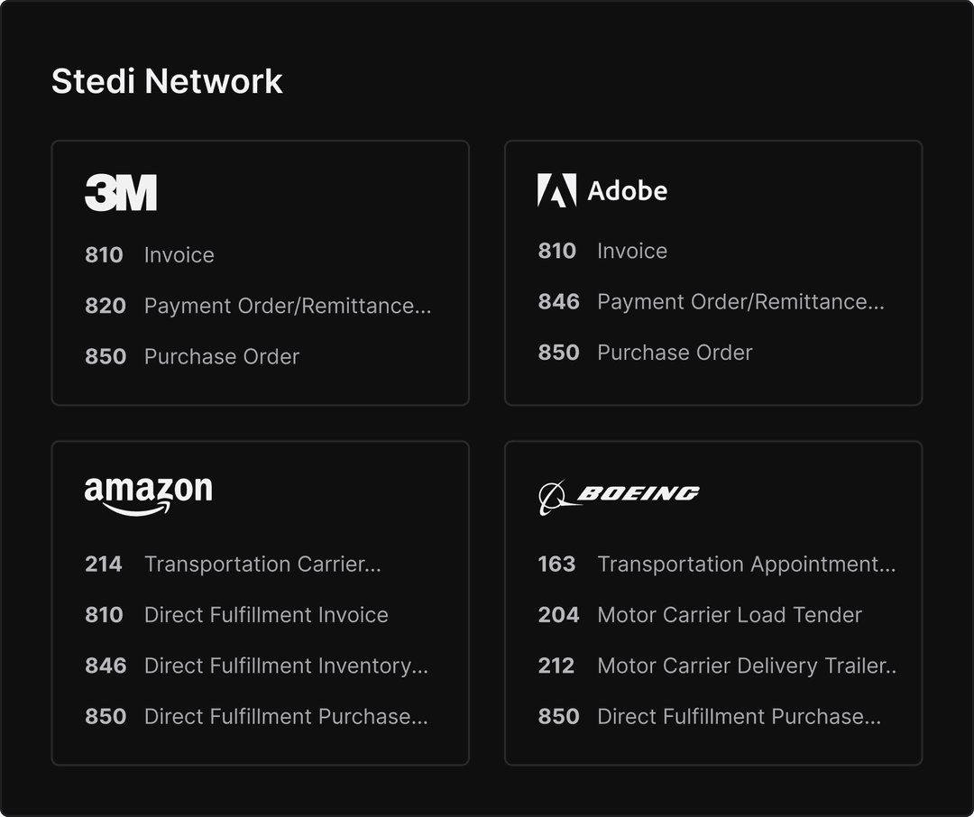Select Boeing's 204 Motor Carrier Load Tender
Image resolution: width=974 pixels, height=817 pixels.
[700, 615]
